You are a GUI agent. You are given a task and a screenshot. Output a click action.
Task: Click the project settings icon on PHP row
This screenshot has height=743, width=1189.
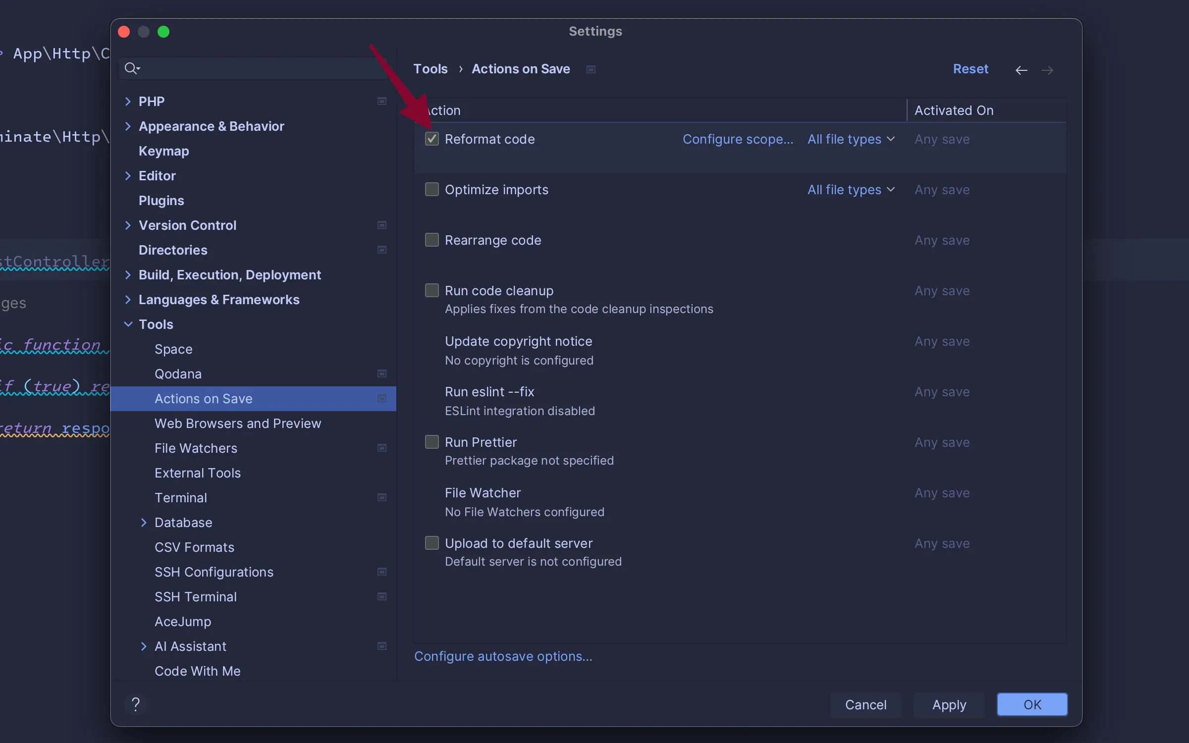point(382,102)
